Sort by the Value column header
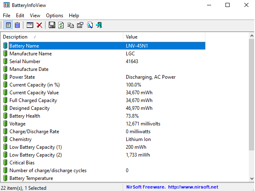Viewport: 255px width, 191px height. 164,37
